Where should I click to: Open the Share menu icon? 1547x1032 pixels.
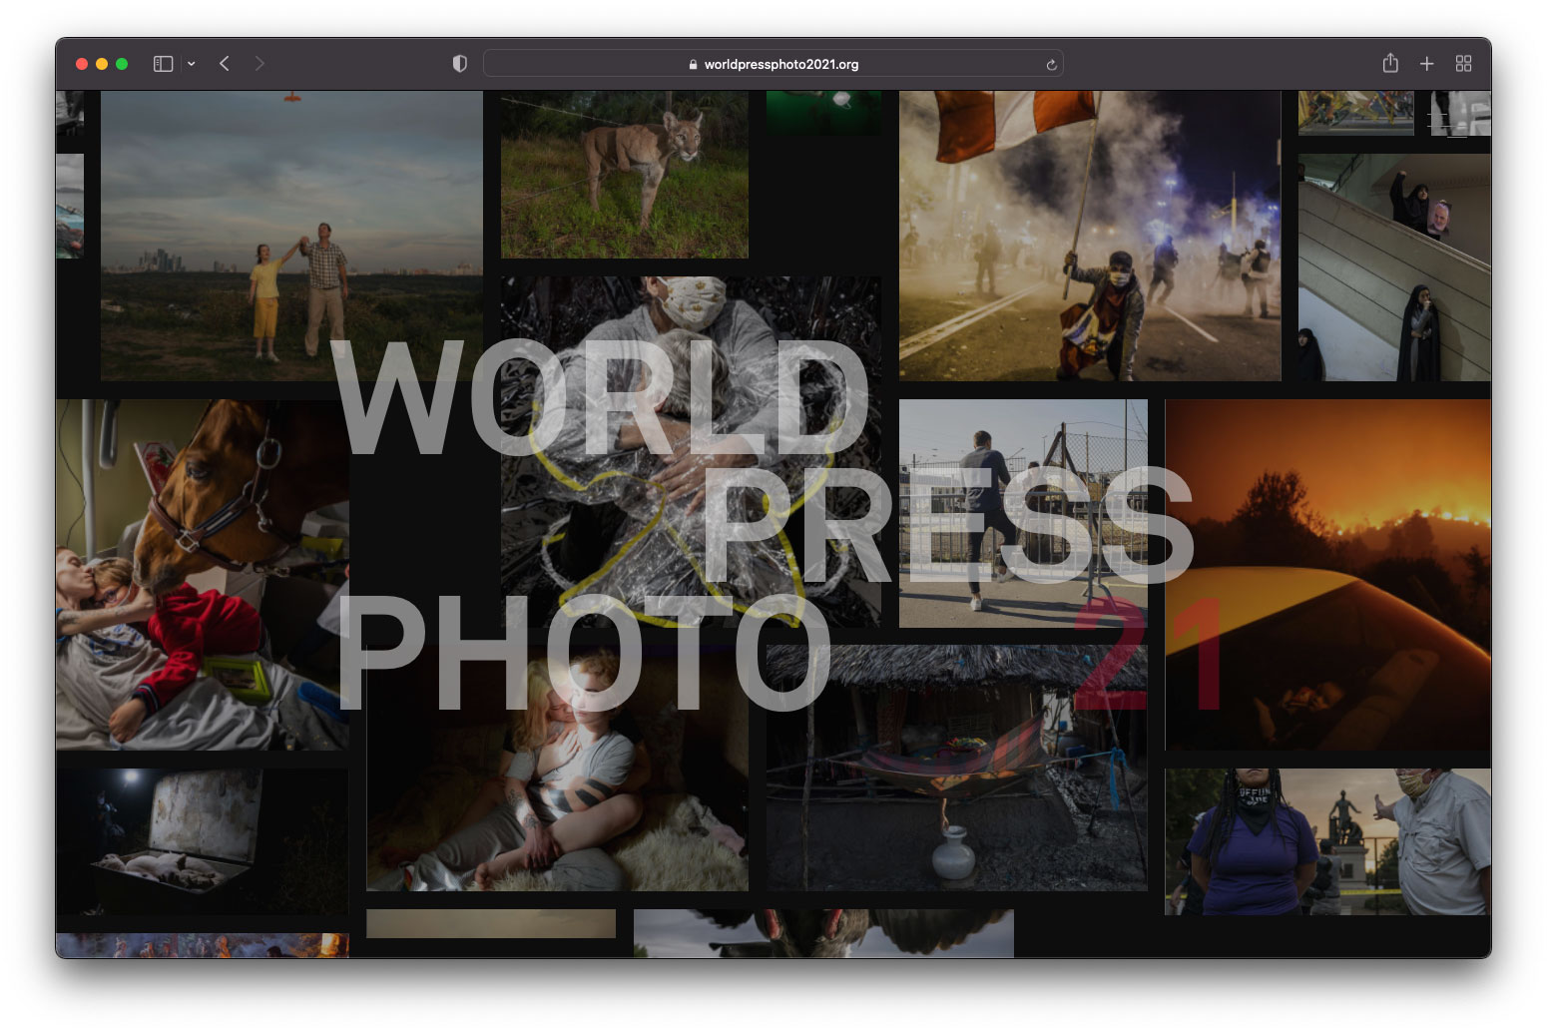(1390, 63)
